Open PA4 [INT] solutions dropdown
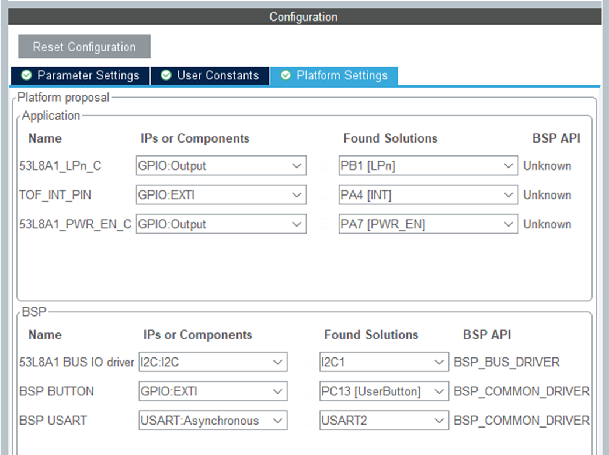 click(428, 194)
